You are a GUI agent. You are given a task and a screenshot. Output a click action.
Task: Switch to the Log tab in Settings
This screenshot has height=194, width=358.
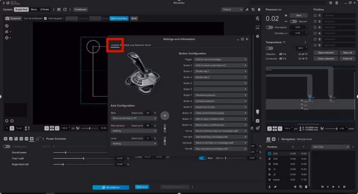point(132,45)
